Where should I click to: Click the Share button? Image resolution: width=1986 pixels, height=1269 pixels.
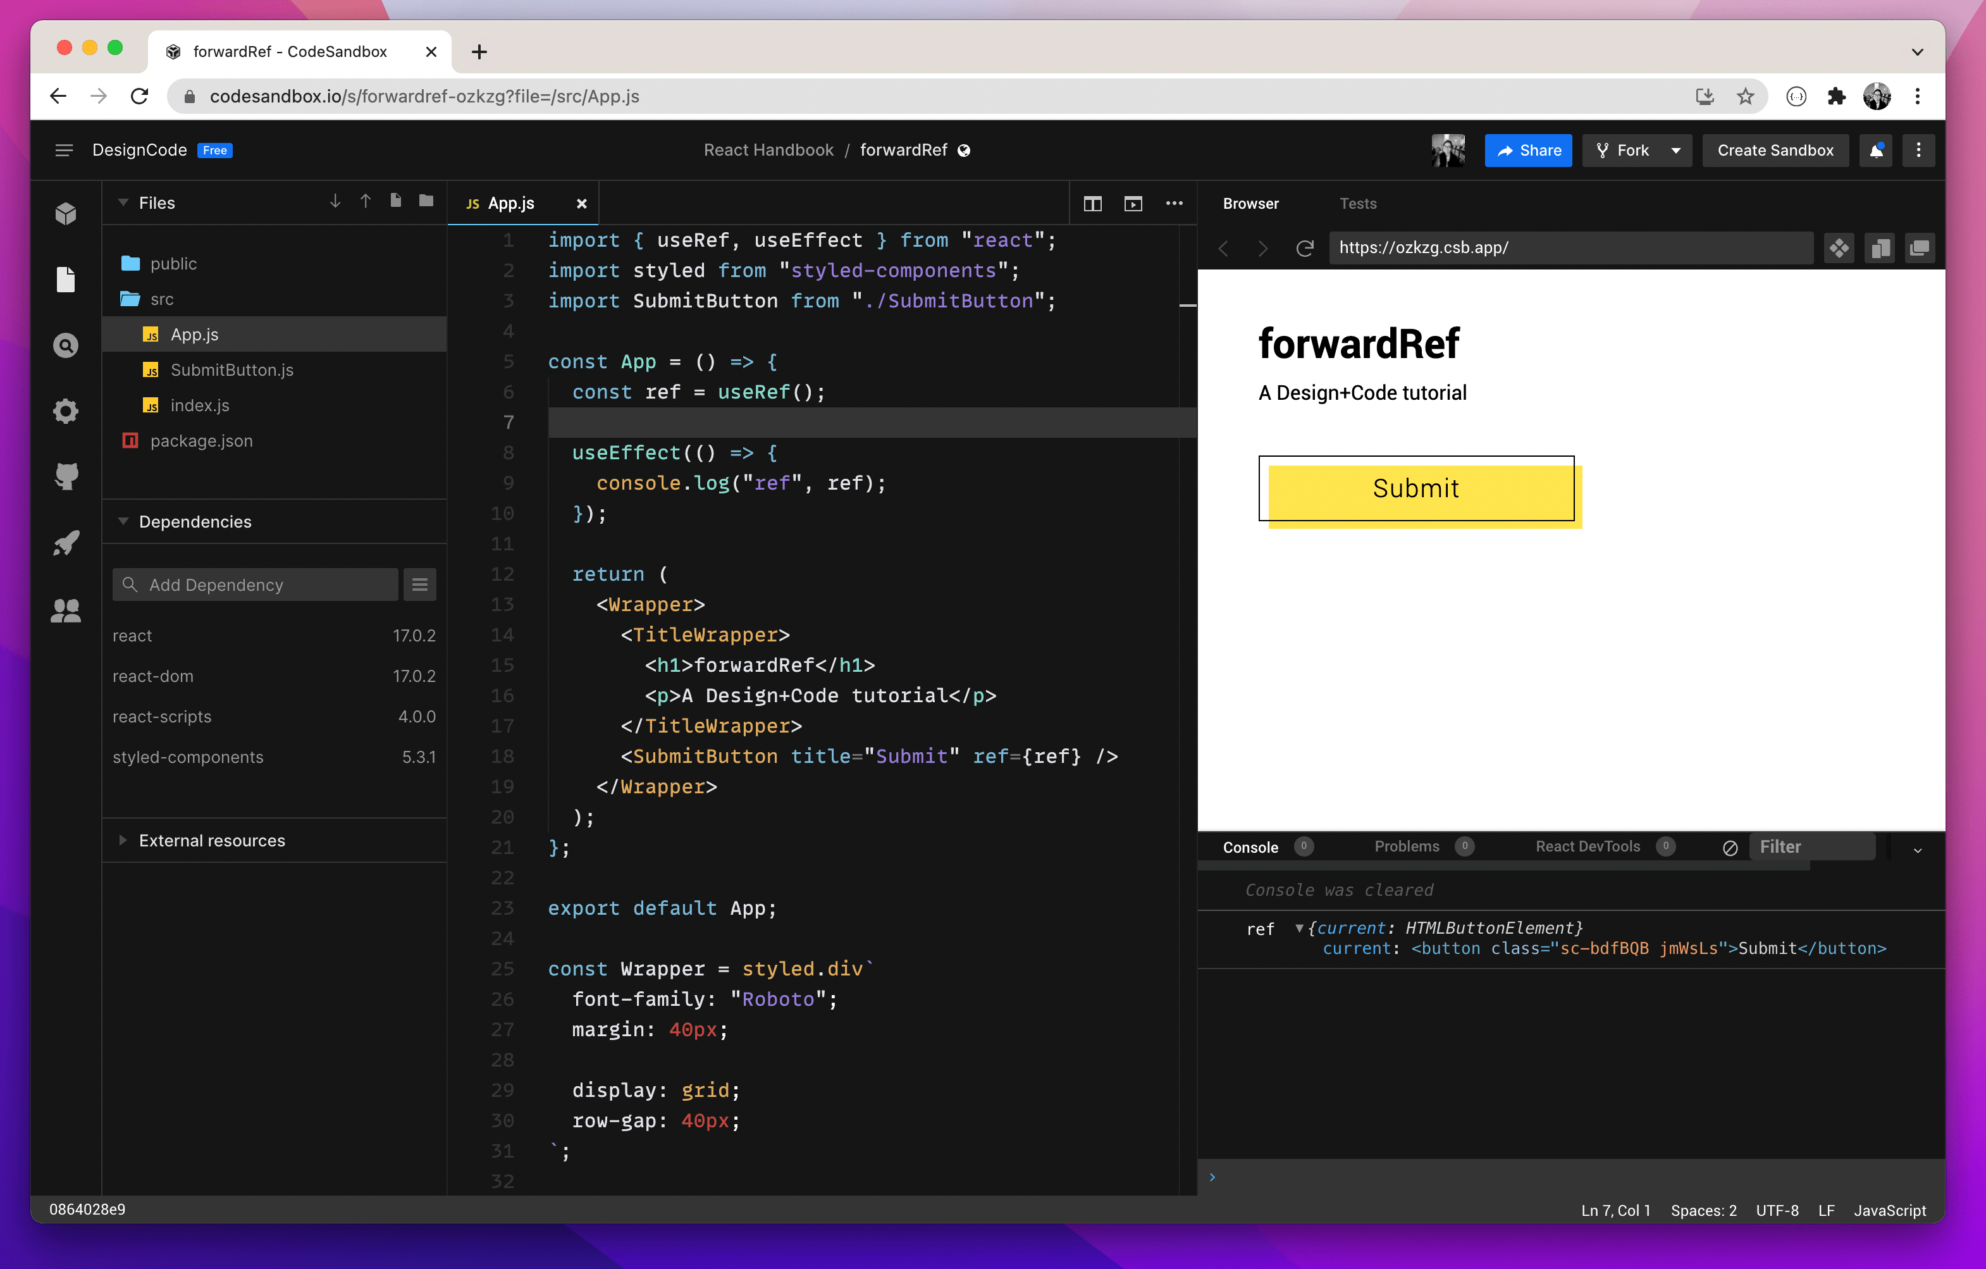tap(1528, 150)
